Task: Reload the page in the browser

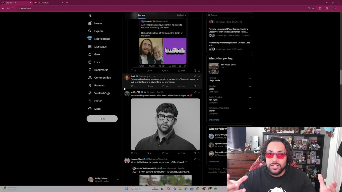Action: (x=13, y=9)
